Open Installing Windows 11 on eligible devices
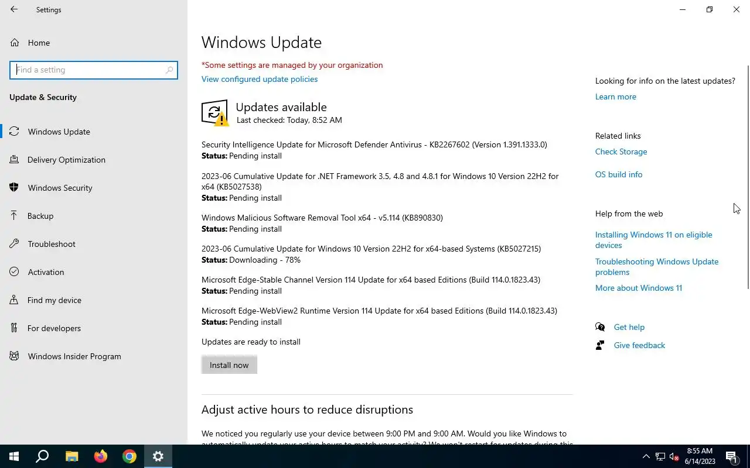This screenshot has height=468, width=750. 654,240
